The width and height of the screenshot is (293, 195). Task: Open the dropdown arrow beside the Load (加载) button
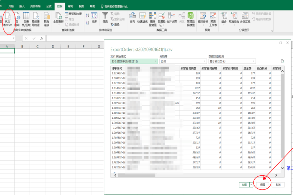(x=251, y=185)
